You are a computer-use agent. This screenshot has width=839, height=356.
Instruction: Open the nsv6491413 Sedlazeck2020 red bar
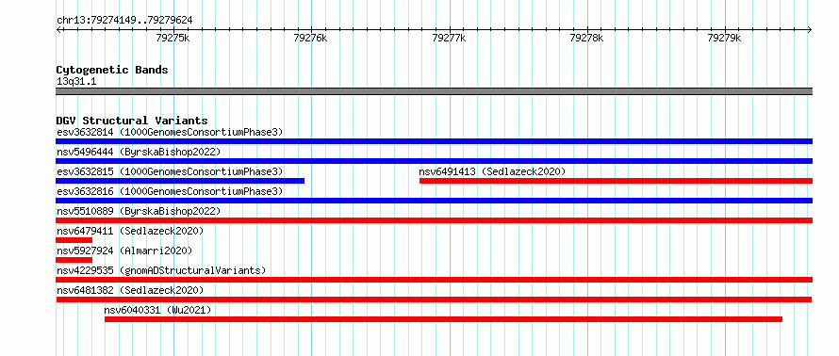(x=616, y=181)
